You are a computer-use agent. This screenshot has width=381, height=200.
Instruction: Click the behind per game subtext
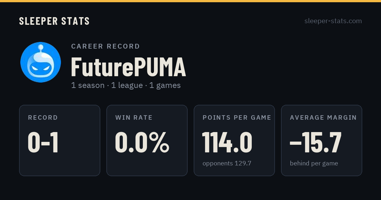point(314,163)
